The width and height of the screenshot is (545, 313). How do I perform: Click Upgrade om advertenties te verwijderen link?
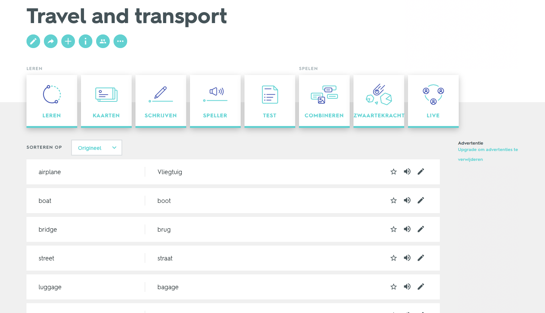coord(488,154)
